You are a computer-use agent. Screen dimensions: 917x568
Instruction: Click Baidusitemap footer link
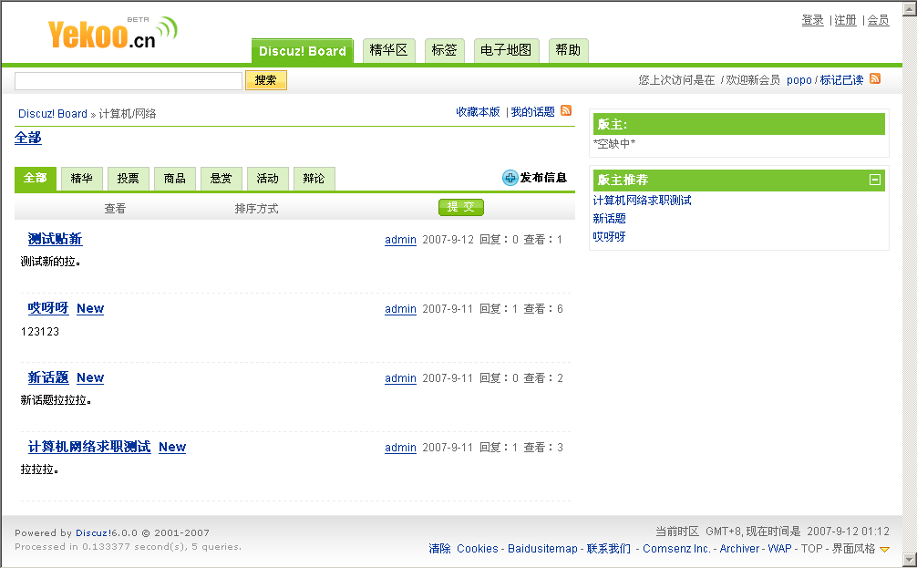point(542,549)
